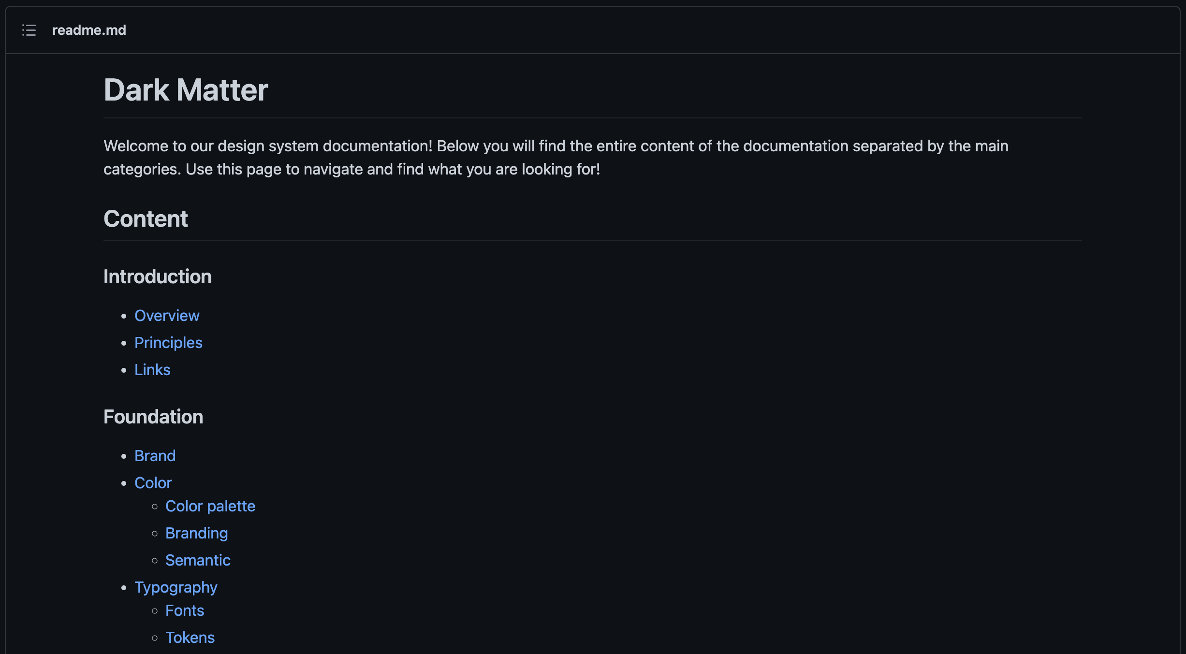Toggle sidebar navigation panel
The width and height of the screenshot is (1186, 654).
(28, 30)
